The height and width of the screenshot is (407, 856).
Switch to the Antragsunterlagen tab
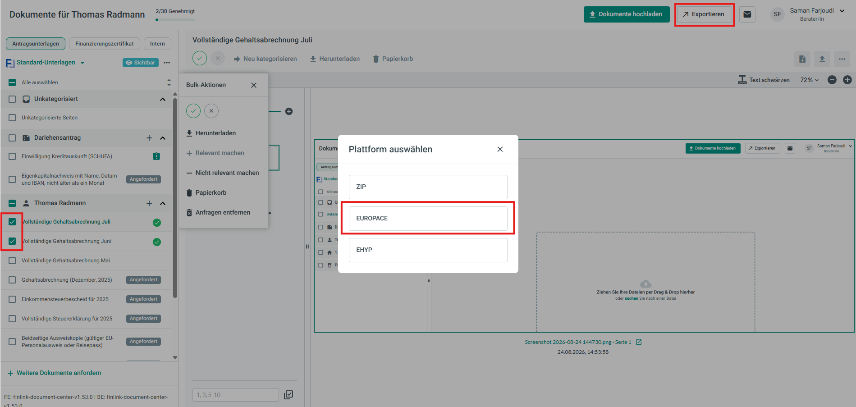pos(36,44)
